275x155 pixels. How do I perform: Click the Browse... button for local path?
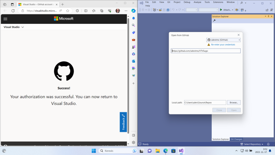click(x=234, y=102)
